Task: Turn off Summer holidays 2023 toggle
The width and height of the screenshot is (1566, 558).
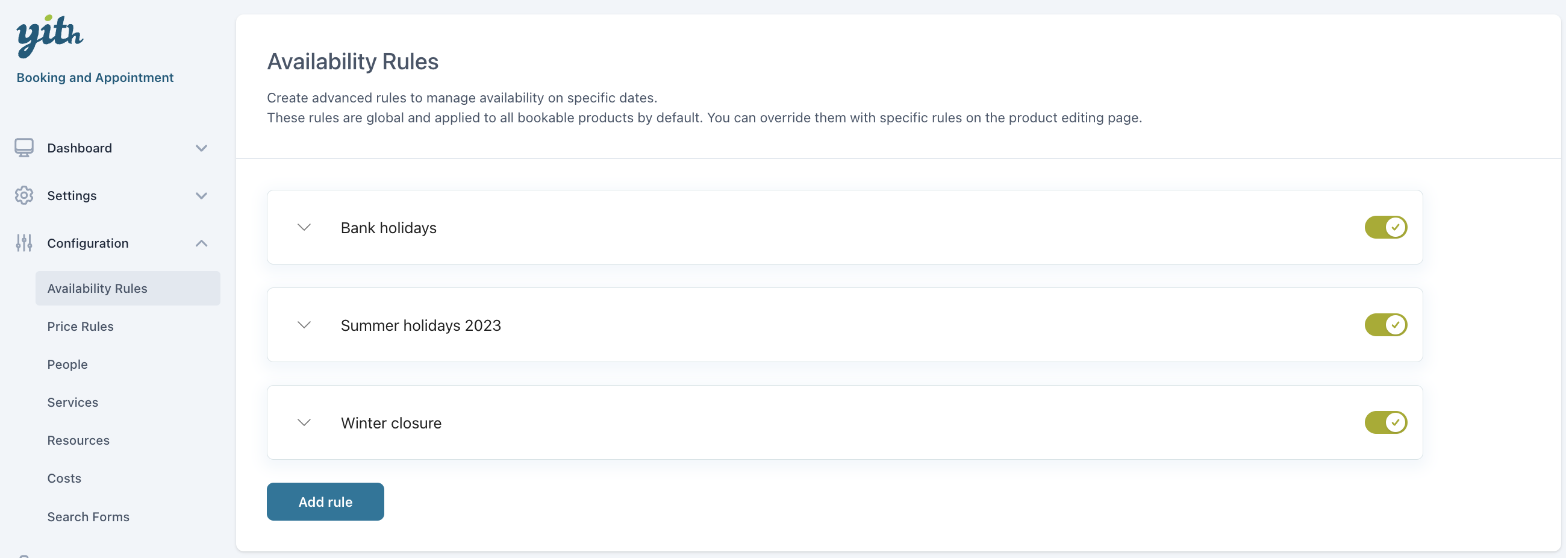Action: (x=1385, y=325)
